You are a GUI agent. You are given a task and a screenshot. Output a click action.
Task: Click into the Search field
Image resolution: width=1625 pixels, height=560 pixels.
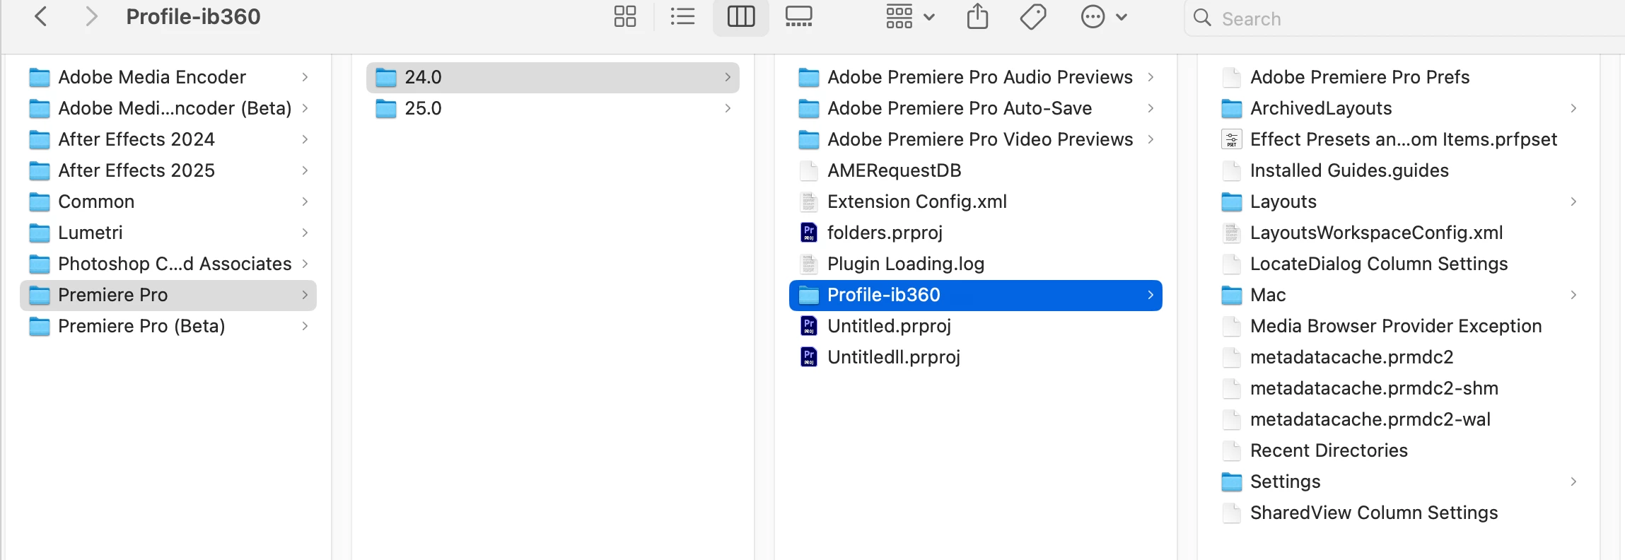(x=1405, y=18)
